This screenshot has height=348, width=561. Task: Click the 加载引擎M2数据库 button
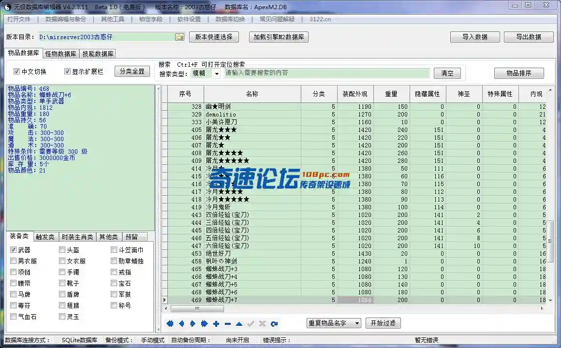pyautogui.click(x=279, y=37)
